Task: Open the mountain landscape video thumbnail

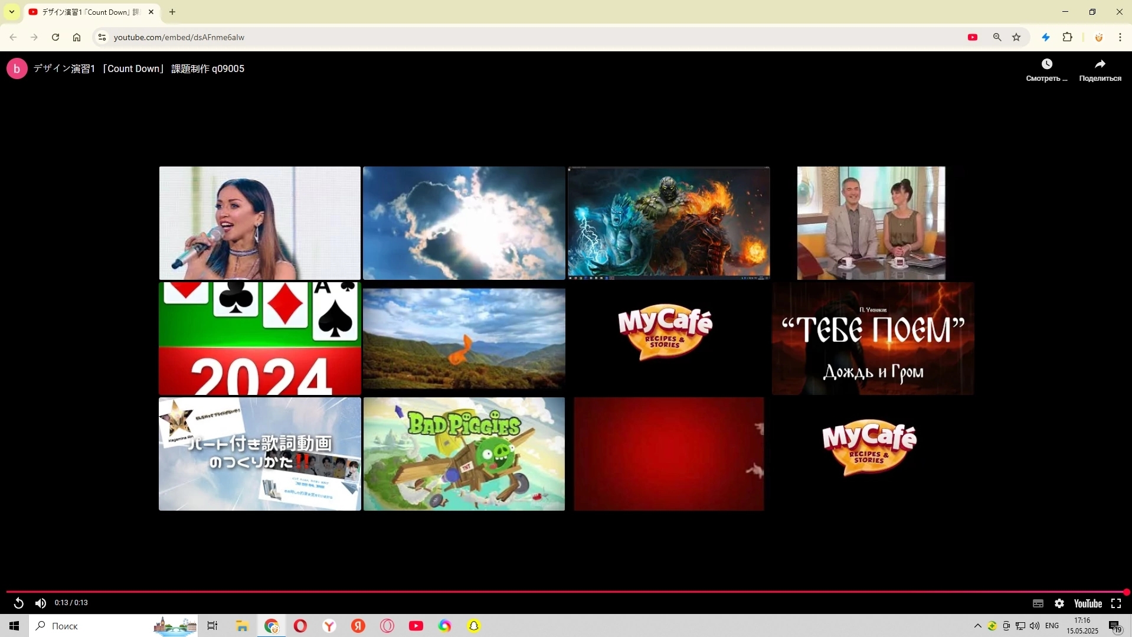Action: (464, 338)
